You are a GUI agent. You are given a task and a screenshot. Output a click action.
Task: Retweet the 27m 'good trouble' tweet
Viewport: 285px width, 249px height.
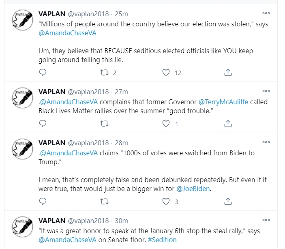pyautogui.click(x=104, y=124)
